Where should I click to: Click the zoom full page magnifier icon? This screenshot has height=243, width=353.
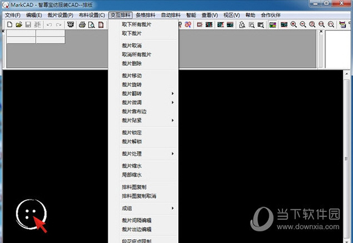point(312,24)
